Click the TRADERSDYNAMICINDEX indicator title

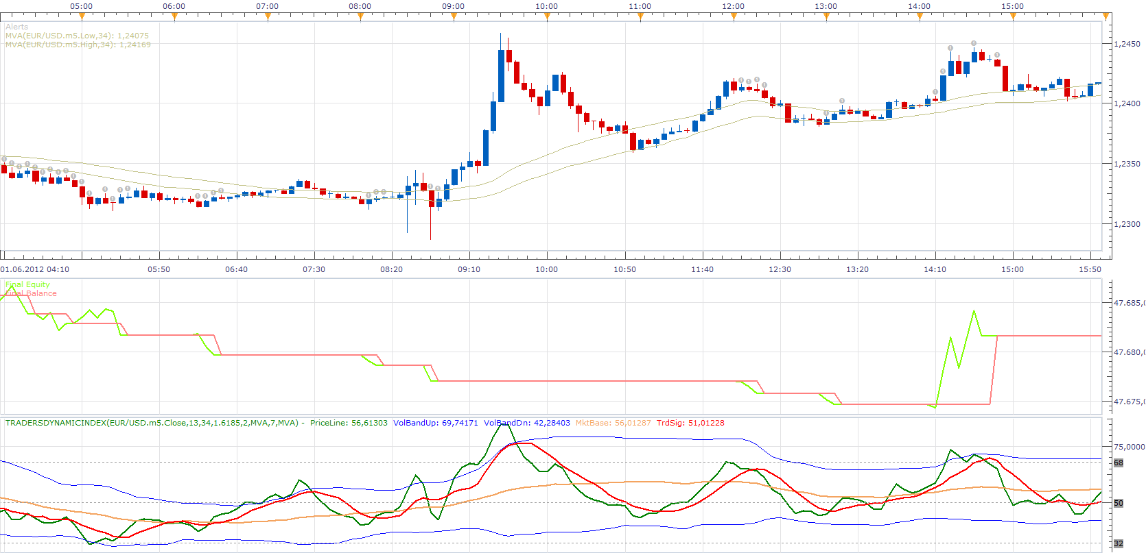tap(152, 423)
